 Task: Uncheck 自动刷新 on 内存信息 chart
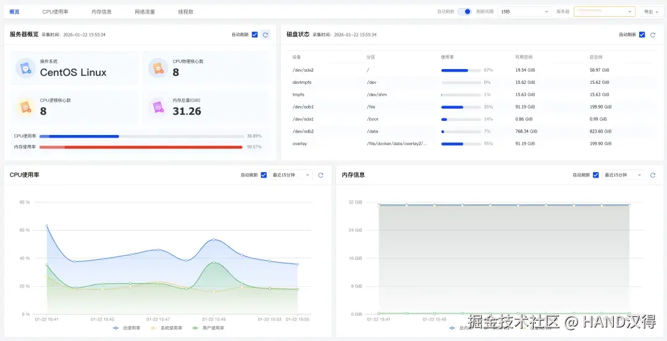[x=595, y=175]
